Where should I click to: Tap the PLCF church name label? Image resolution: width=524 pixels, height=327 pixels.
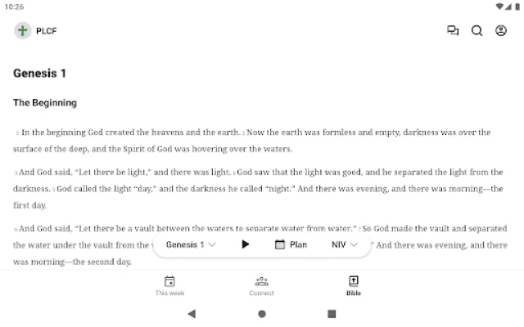(x=46, y=31)
